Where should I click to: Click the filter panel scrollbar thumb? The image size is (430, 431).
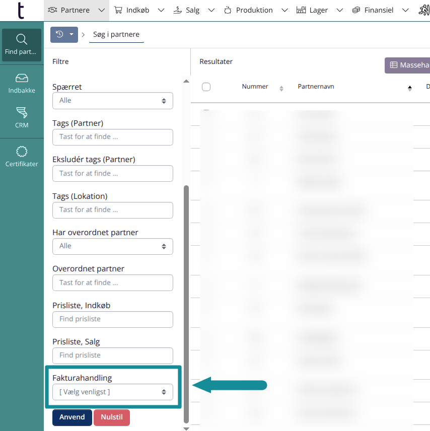[186, 305]
